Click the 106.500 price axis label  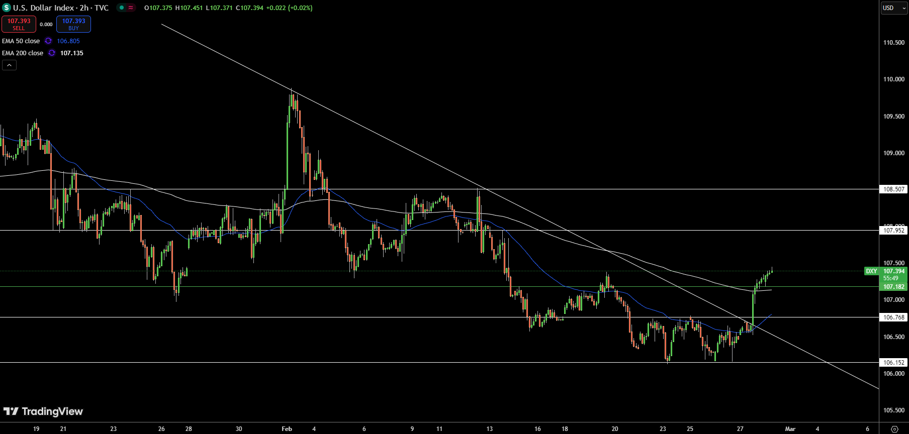pos(894,337)
